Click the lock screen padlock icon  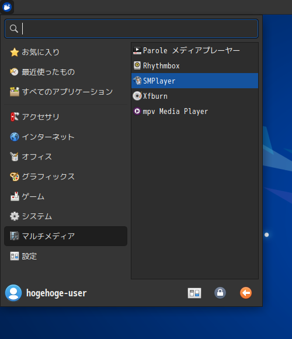point(220,293)
